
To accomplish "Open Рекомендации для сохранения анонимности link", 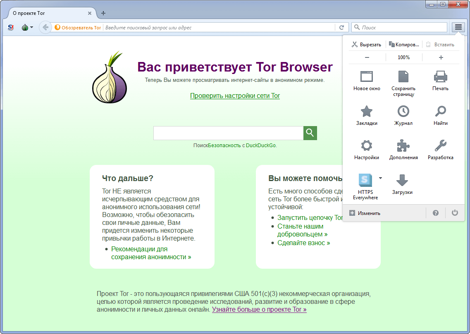I will (x=151, y=253).
